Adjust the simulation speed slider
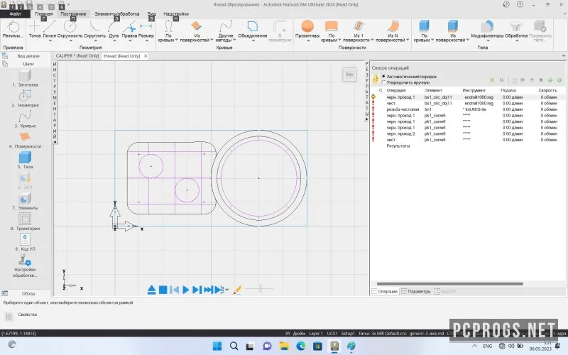 (x=260, y=289)
